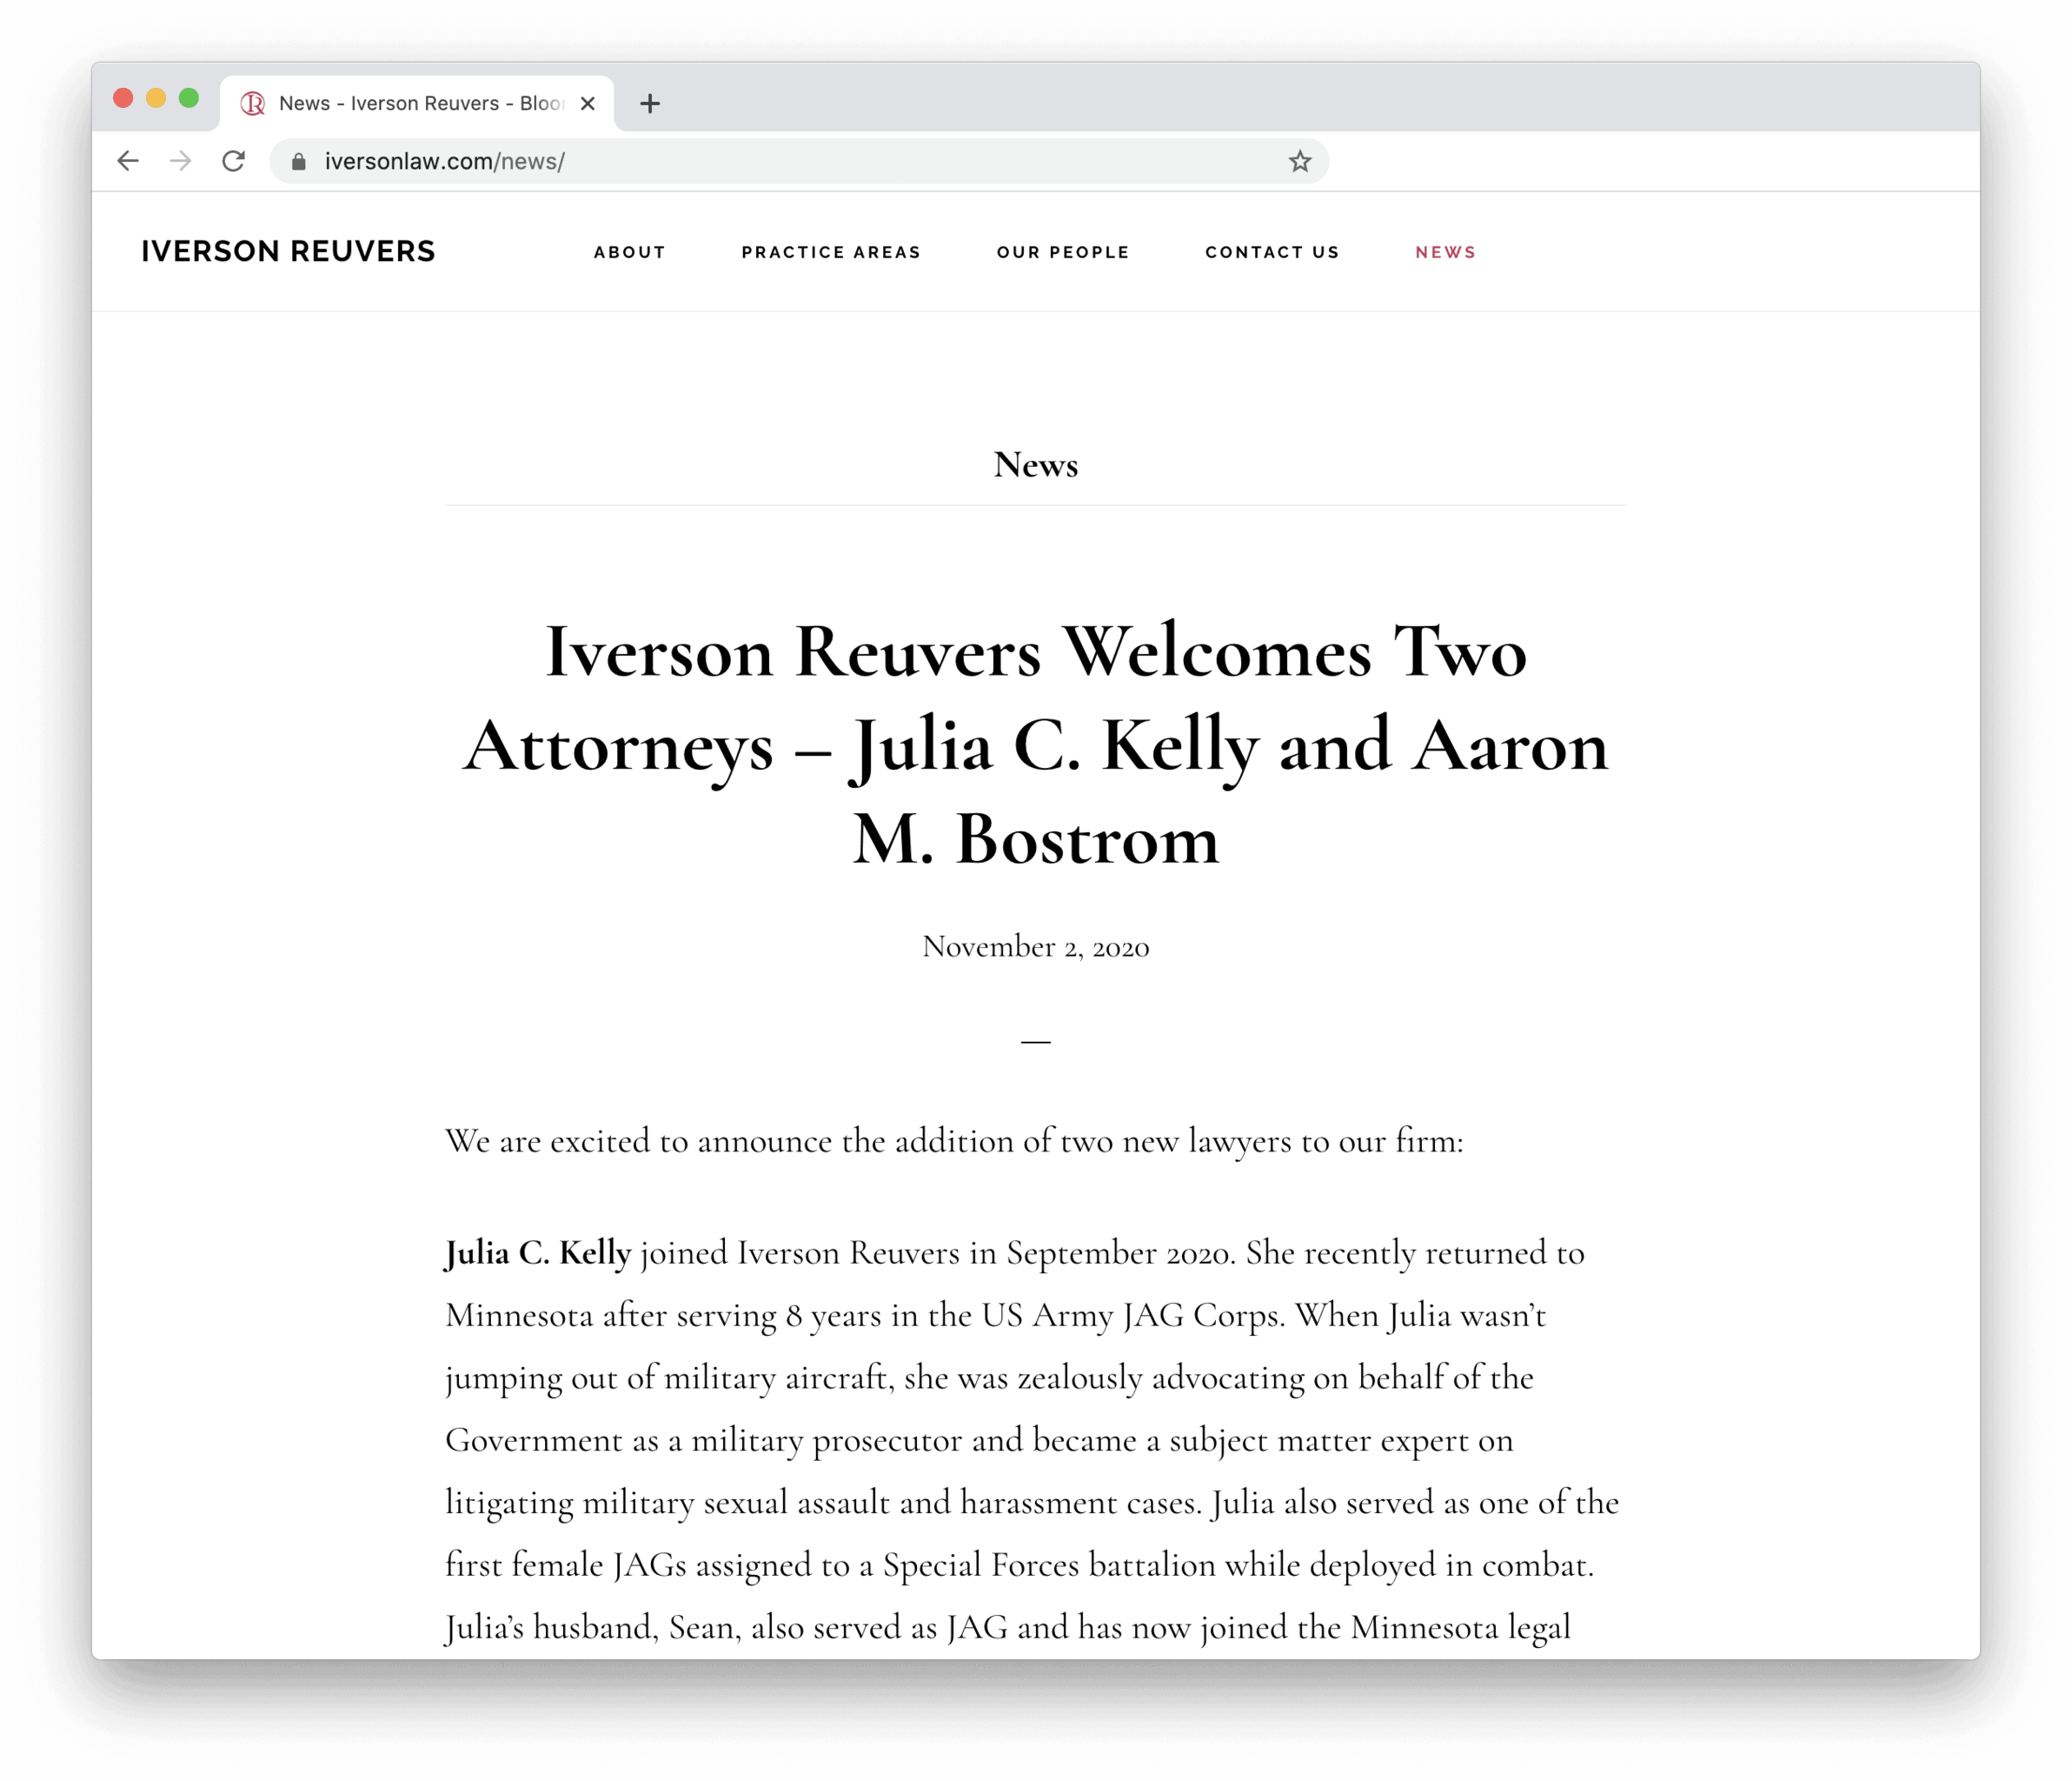Open the Iverson Reuvers Welcomes Two Attorneys article headline
The width and height of the screenshot is (2072, 1781).
tap(1036, 744)
